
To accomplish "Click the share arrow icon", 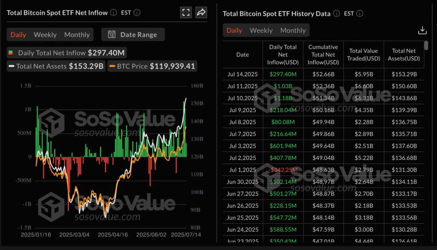I will tap(201, 12).
